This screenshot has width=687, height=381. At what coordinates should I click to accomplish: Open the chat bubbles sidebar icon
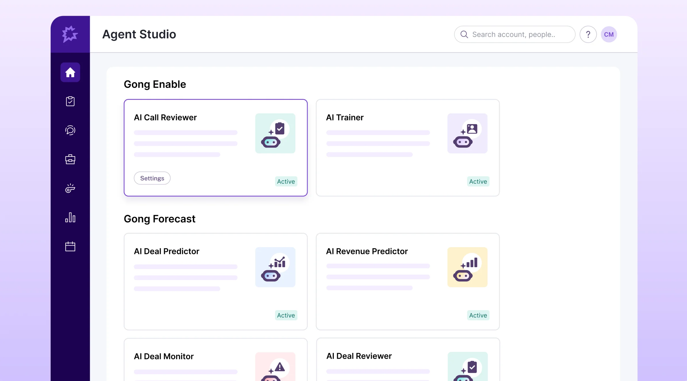pos(70,130)
